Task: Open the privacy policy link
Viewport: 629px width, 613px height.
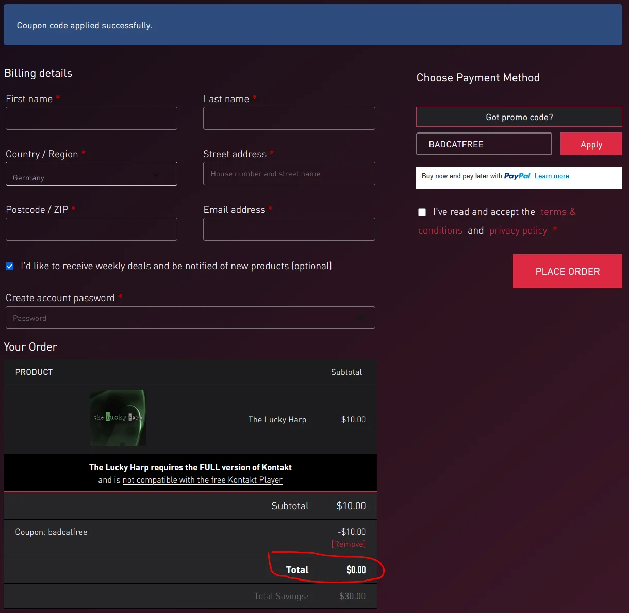Action: 518,230
